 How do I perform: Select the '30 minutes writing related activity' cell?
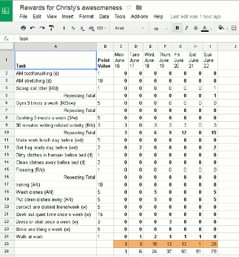tap(55, 125)
